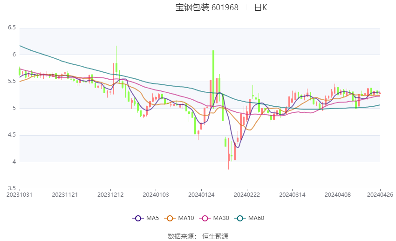The image size is (396, 241).
Task: Click x-axis date label 20240314
Action: click(x=292, y=195)
